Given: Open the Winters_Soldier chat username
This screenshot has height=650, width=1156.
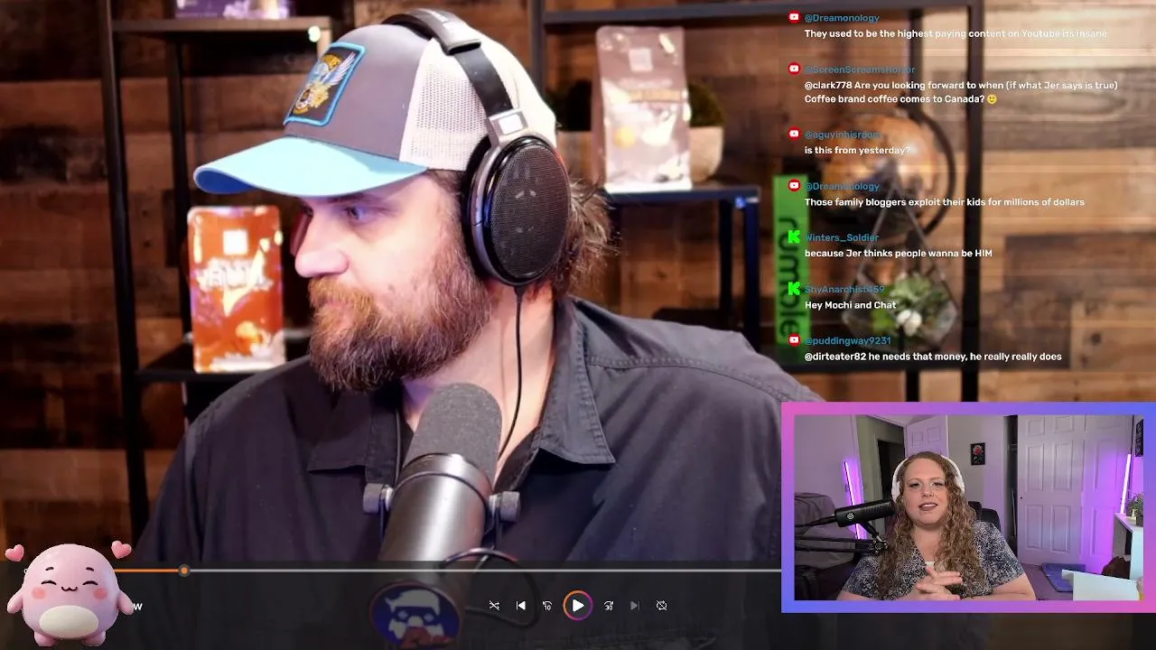Looking at the screenshot, I should 842,237.
